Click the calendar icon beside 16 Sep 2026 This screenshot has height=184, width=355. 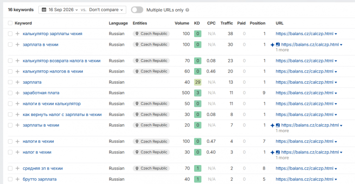tap(44, 10)
